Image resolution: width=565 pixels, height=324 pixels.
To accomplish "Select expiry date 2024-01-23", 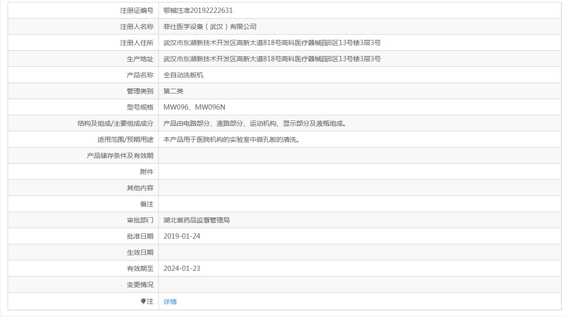I will click(x=182, y=268).
